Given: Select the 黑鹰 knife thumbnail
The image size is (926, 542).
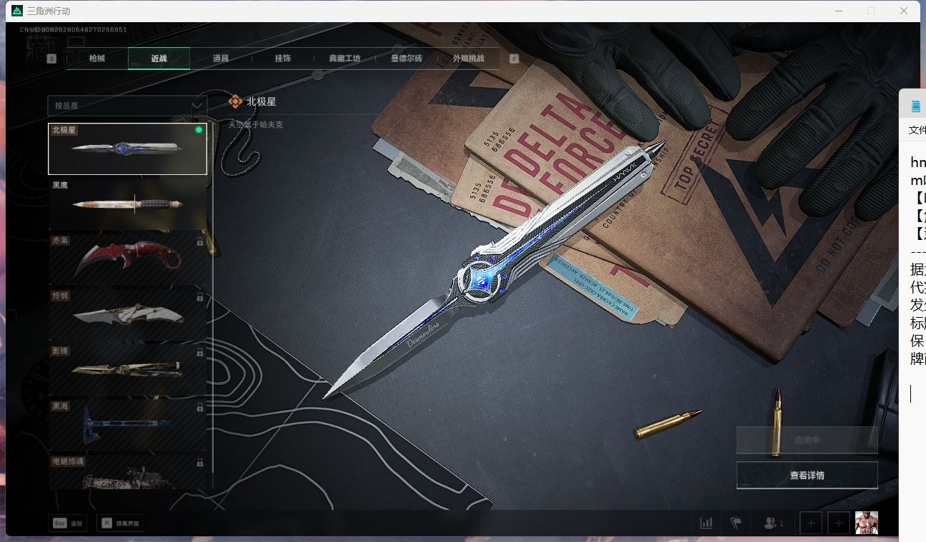Looking at the screenshot, I should 127,204.
